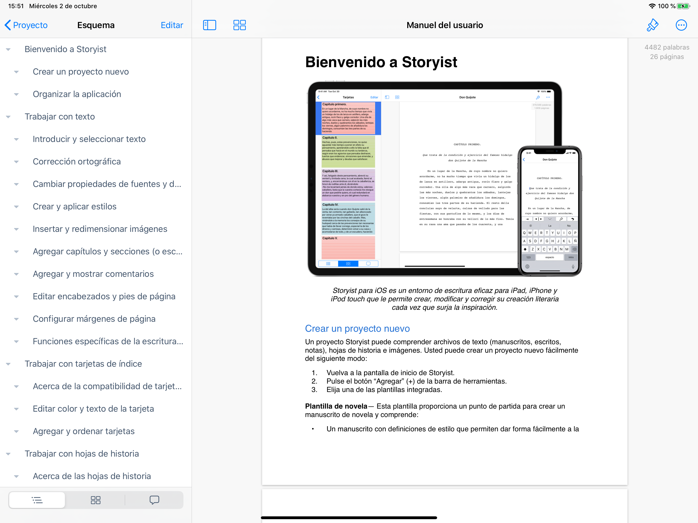Screen dimensions: 698x523
Task: Open Agregar y mostrar comentarios entry
Action: (93, 274)
